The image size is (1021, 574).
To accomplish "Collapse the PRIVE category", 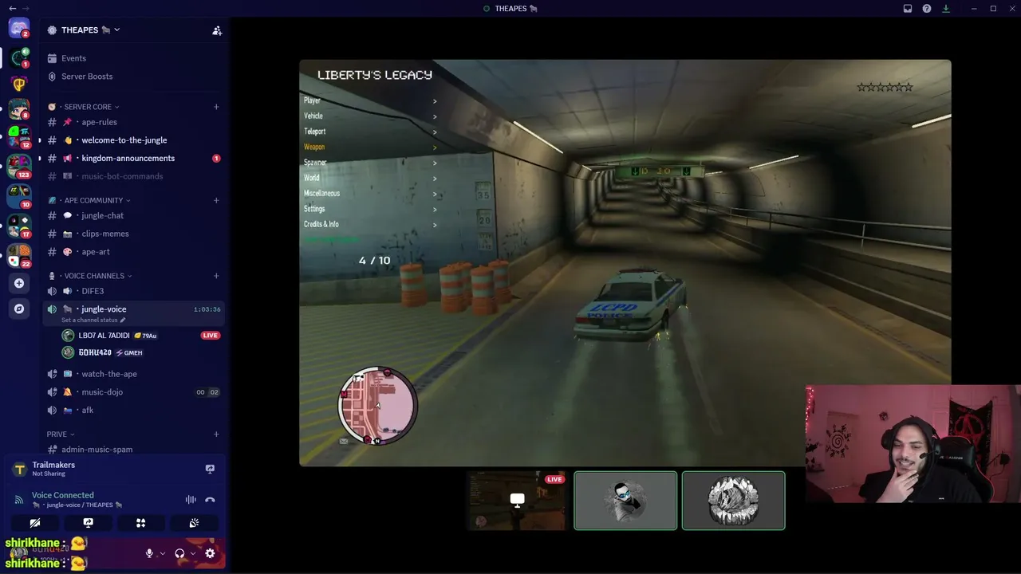I will [x=61, y=434].
